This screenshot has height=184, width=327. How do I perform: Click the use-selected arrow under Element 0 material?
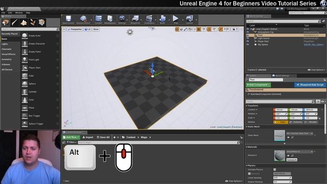pos(288,155)
